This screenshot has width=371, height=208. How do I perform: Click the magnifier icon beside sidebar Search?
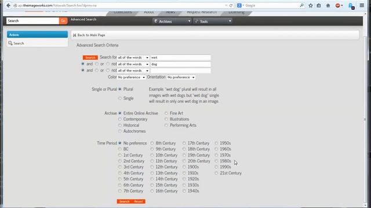tap(10, 43)
